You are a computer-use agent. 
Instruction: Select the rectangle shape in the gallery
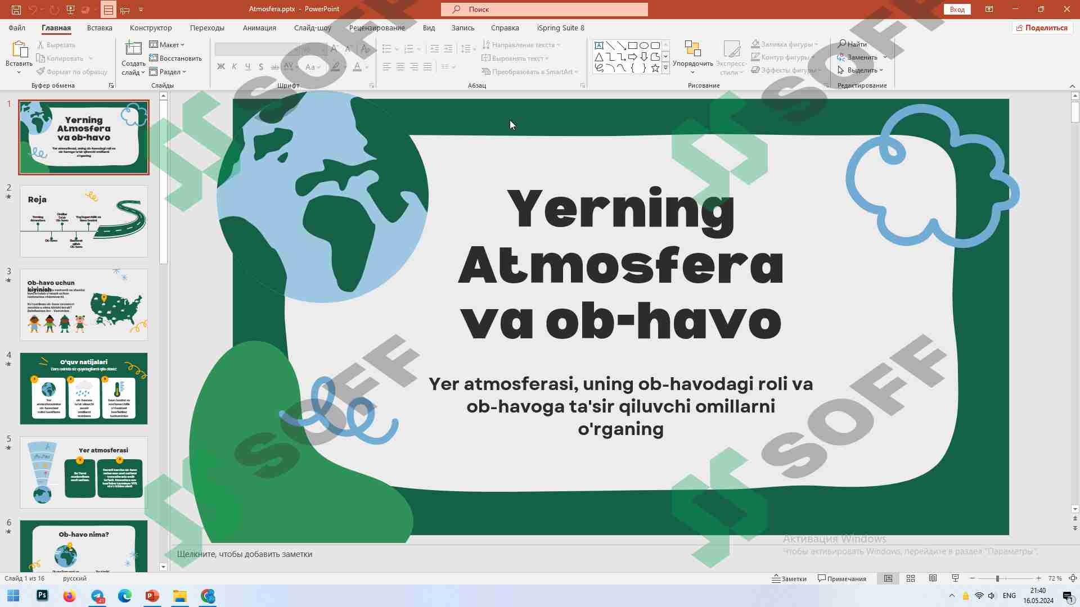(x=633, y=46)
